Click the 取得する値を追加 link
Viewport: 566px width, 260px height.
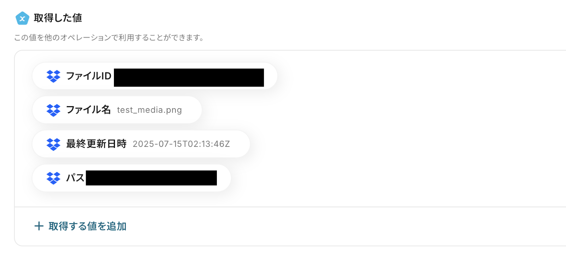tap(87, 226)
